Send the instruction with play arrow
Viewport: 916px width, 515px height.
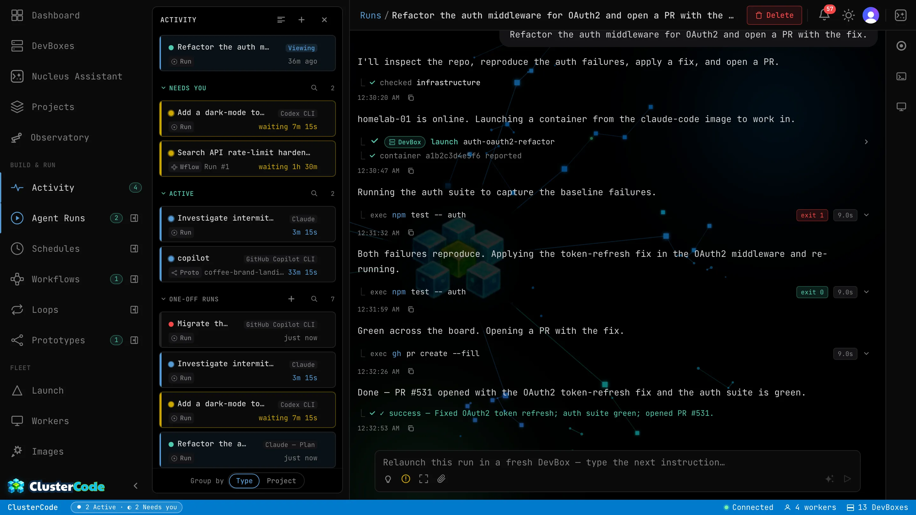click(847, 479)
